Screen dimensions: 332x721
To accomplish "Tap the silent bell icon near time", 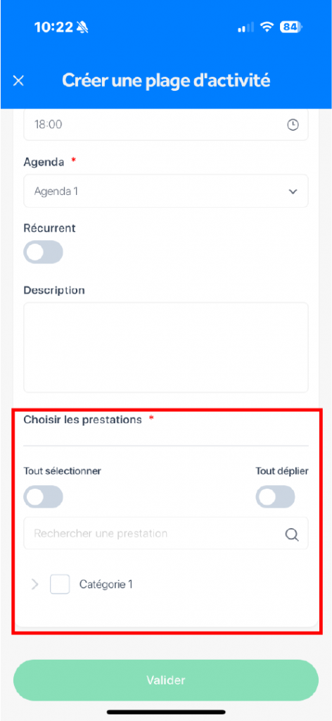I will [83, 27].
